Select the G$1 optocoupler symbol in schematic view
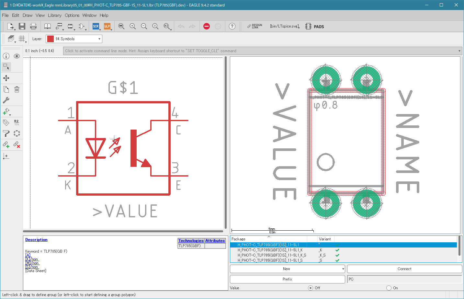The height and width of the screenshot is (299, 464). click(x=123, y=148)
